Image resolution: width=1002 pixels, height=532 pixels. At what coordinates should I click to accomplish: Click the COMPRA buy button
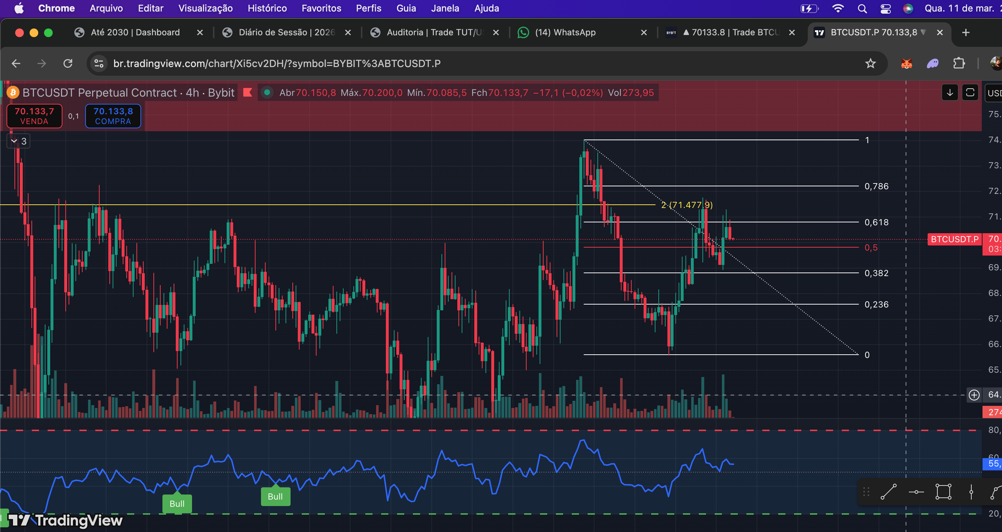pyautogui.click(x=113, y=116)
